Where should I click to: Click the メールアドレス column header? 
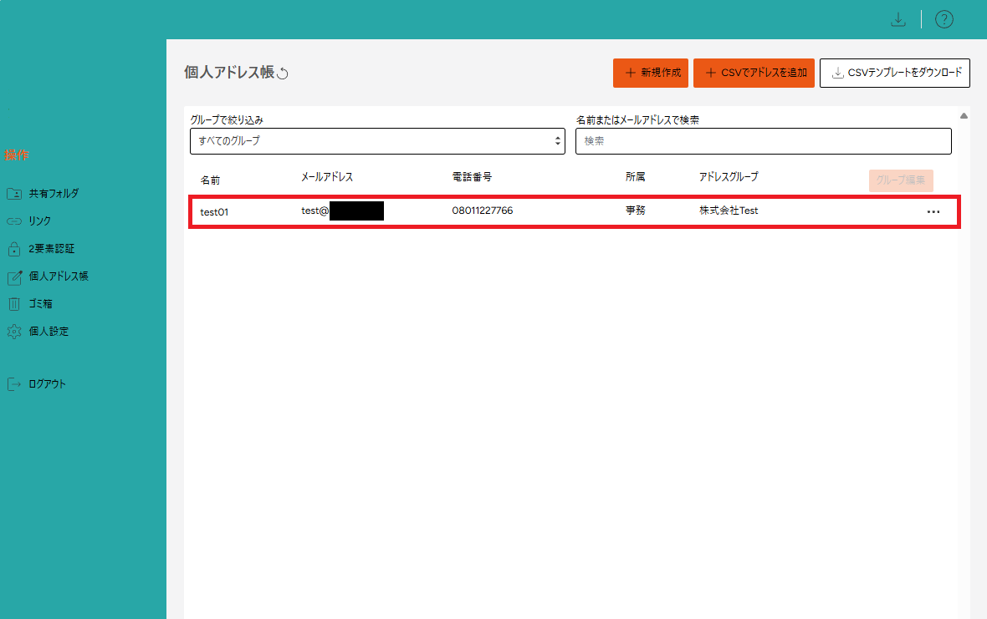click(x=327, y=177)
